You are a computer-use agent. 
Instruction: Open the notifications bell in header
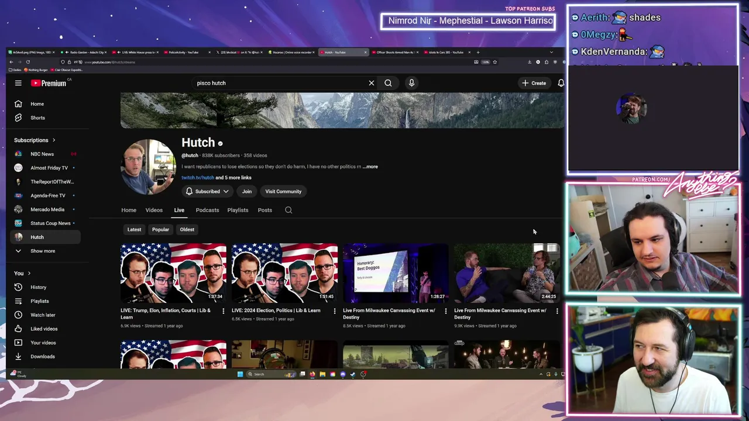[561, 83]
